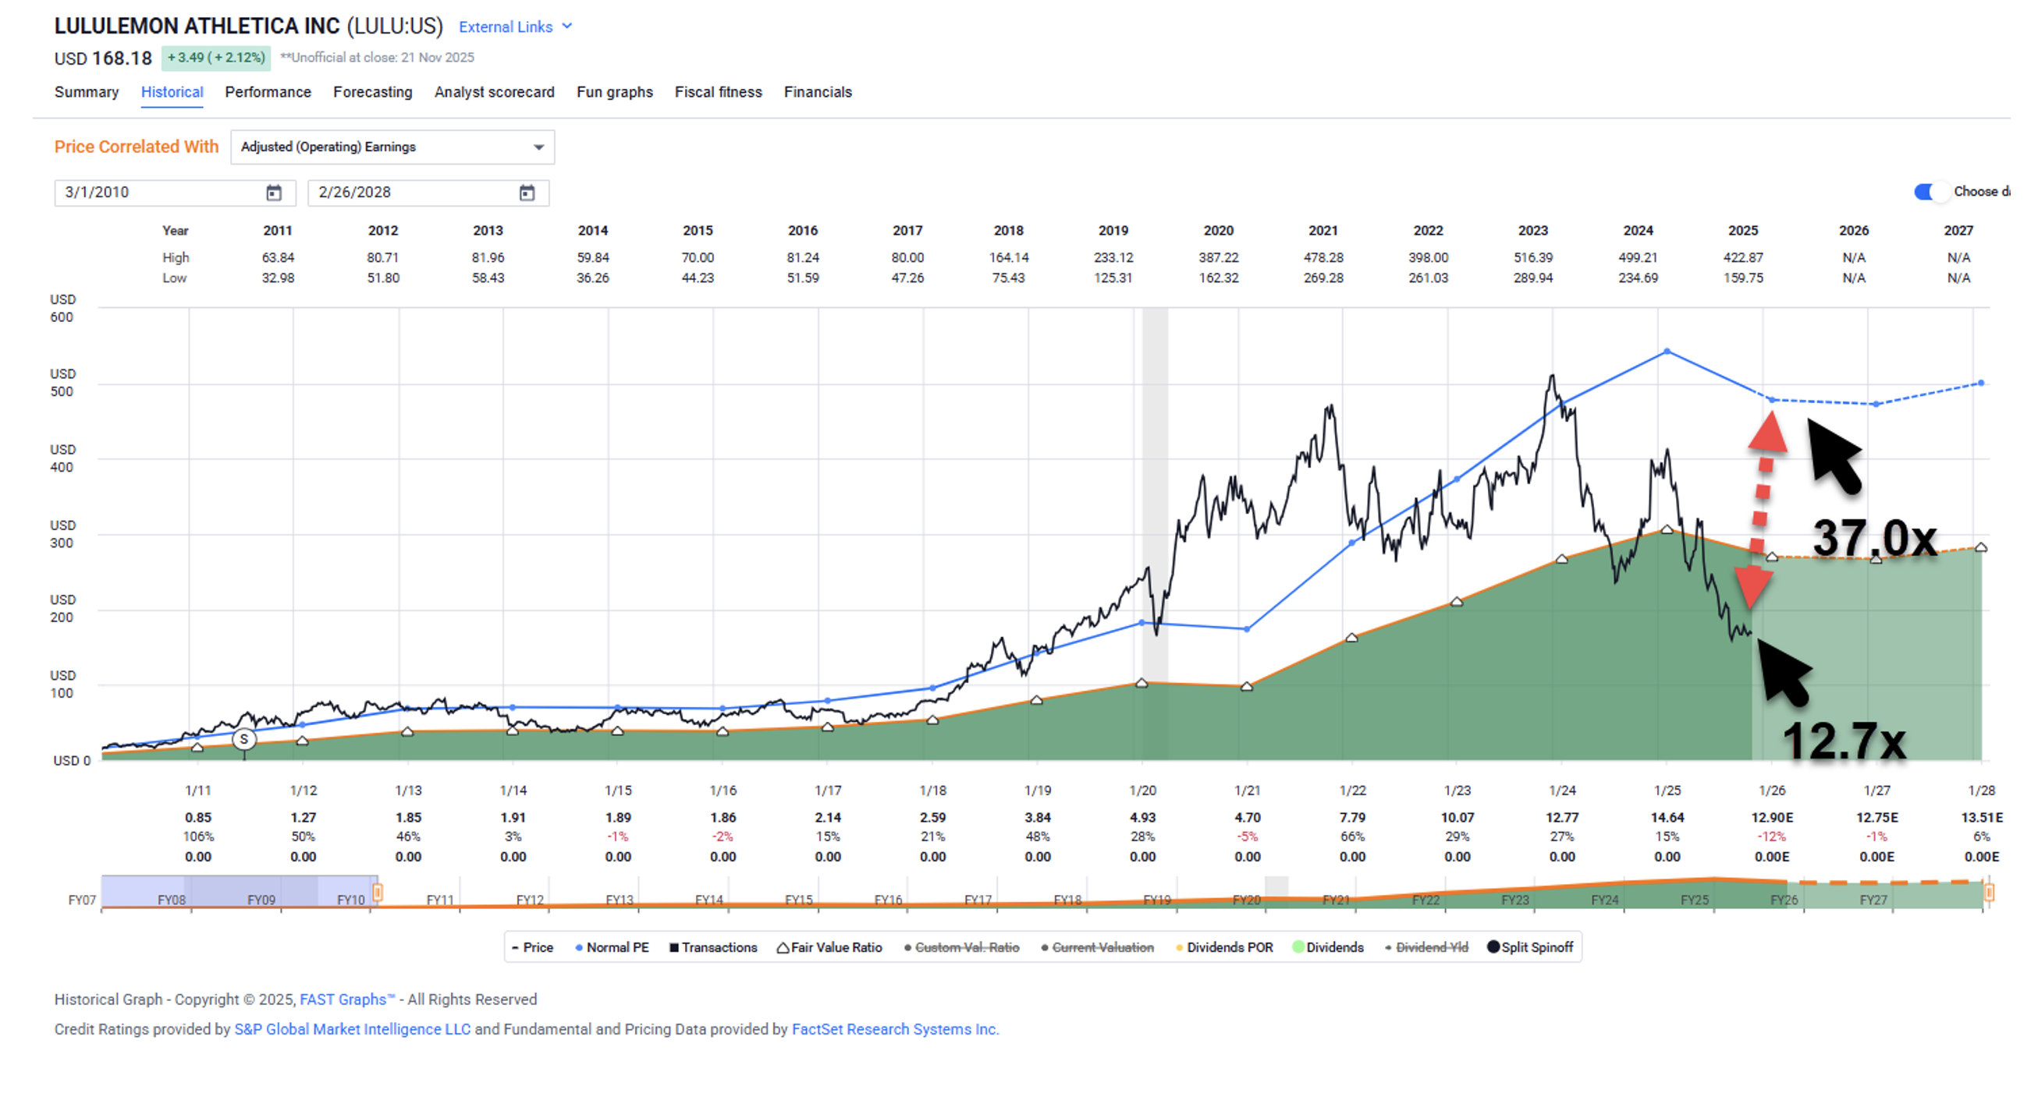Open the Fiscal fitness tab
Image resolution: width=2038 pixels, height=1093 pixels.
tap(718, 92)
